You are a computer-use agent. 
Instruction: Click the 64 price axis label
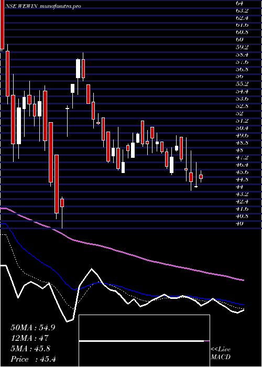point(239,3)
